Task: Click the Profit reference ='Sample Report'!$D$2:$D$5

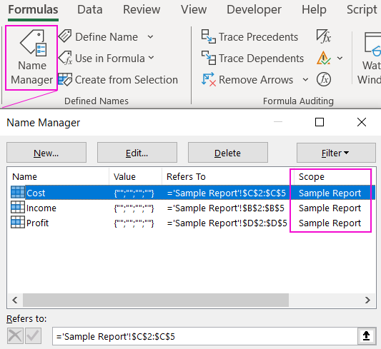Action: (x=227, y=223)
